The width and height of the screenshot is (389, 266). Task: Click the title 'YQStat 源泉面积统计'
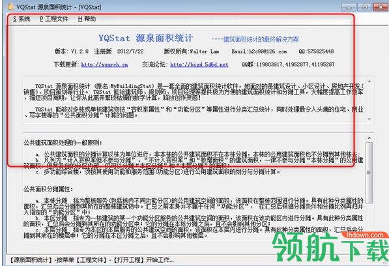pos(145,38)
